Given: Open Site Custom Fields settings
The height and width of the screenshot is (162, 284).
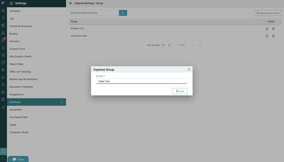Looking at the screenshot, I should click(x=36, y=56).
